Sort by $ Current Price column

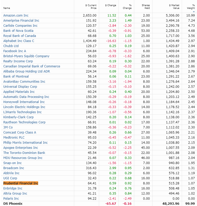tap(91, 6)
